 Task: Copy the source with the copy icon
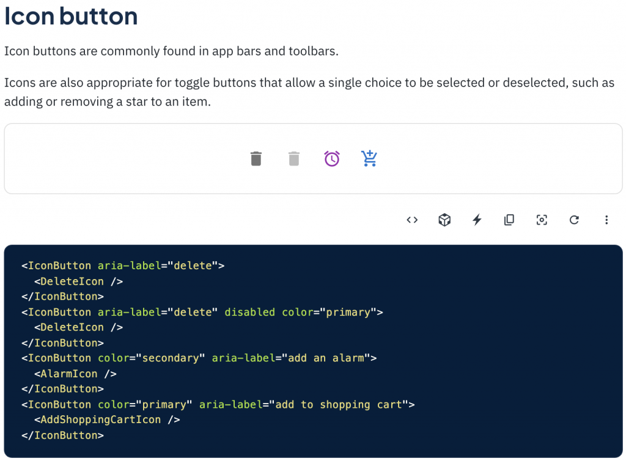[x=509, y=220]
